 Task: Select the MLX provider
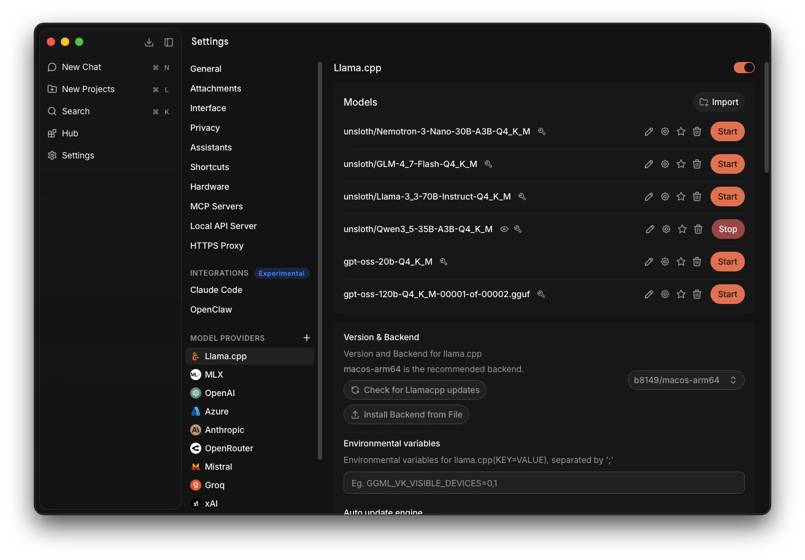coord(250,375)
